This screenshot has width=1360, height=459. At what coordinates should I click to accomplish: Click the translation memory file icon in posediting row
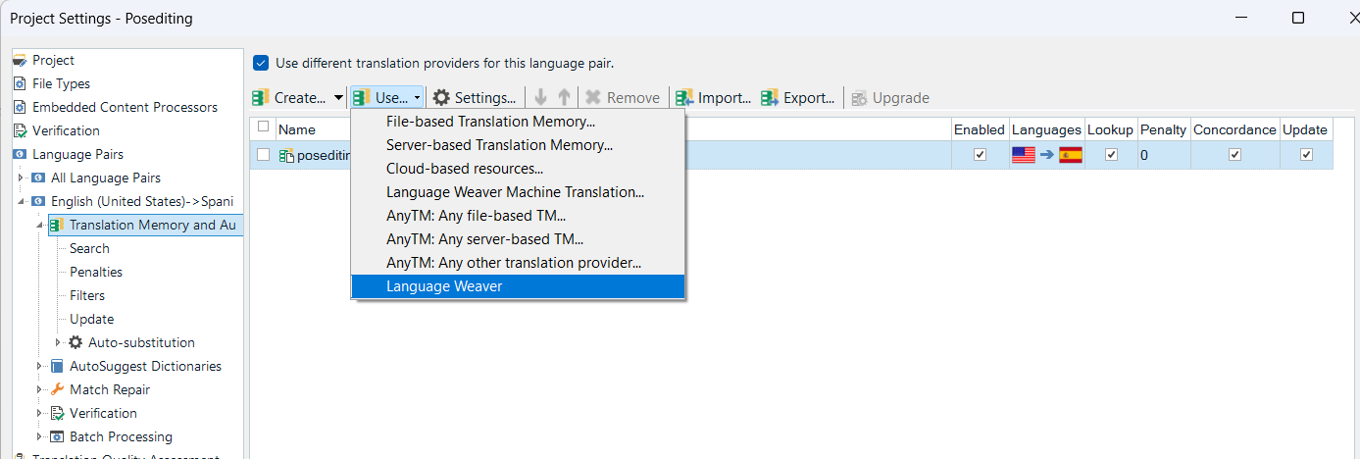tap(286, 155)
